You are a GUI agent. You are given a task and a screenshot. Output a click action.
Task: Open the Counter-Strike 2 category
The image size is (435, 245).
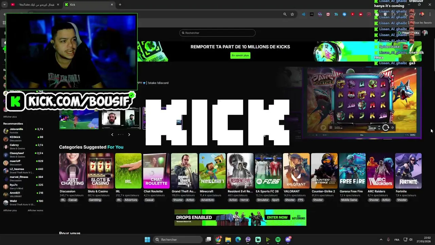[x=324, y=171]
